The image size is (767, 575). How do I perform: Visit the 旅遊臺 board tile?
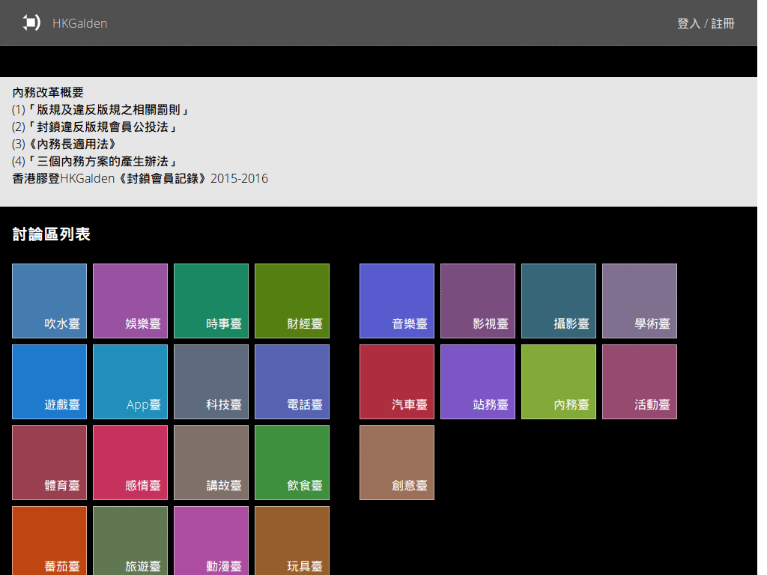(130, 541)
